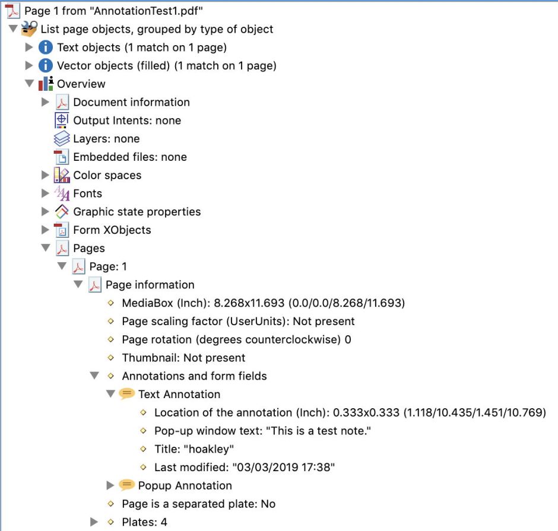Collapse the Annotations and form fields node

pyautogui.click(x=94, y=376)
